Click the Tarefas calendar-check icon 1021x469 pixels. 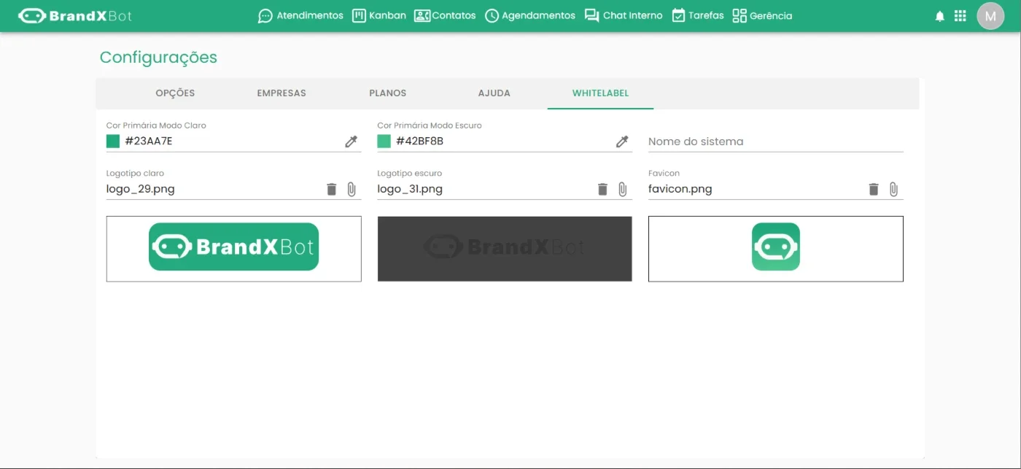pos(678,15)
